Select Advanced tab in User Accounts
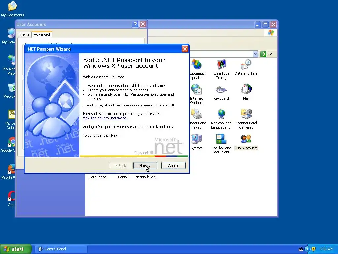Screen dimensions: 338x254 point(42,34)
